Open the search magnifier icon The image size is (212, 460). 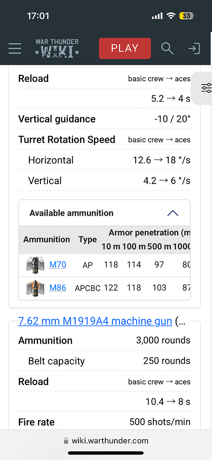point(167,48)
